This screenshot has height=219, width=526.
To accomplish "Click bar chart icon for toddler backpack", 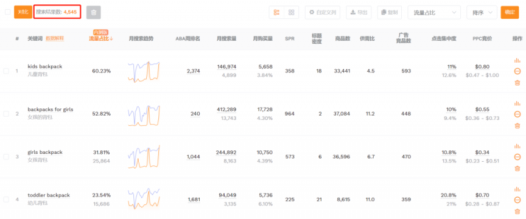I will point(517,189).
